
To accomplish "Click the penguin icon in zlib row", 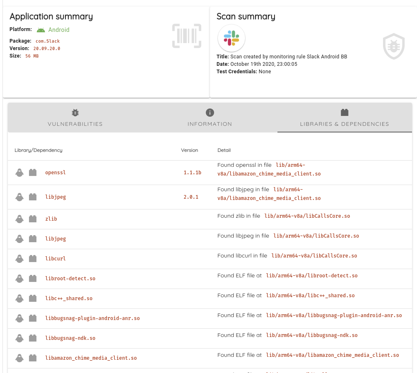I will coord(19,219).
